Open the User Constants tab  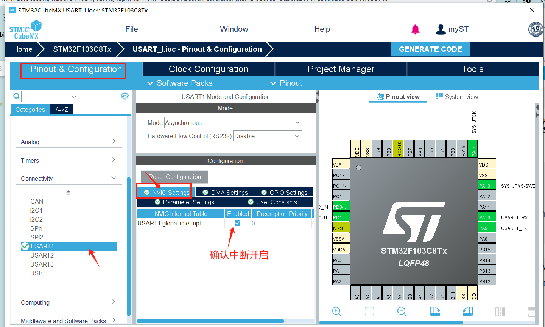click(272, 202)
